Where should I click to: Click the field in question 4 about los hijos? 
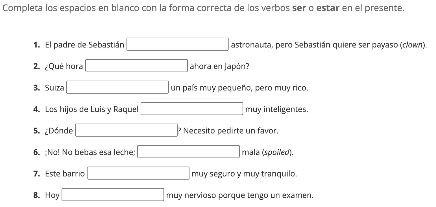pos(191,109)
